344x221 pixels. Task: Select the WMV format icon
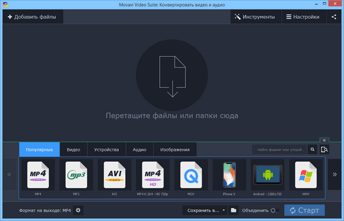pyautogui.click(x=306, y=175)
